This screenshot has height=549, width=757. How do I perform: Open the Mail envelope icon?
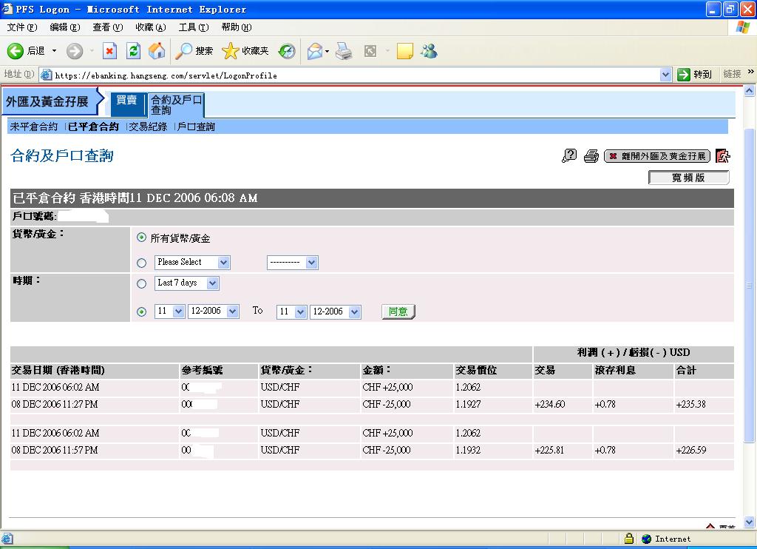tap(315, 51)
